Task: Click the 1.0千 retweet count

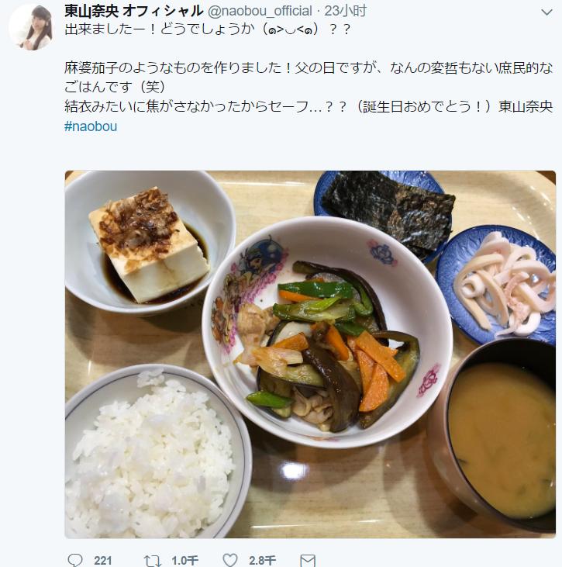Action: [184, 561]
